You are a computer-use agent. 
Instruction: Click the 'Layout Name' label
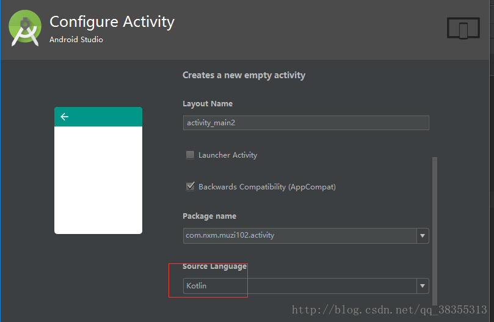(208, 103)
